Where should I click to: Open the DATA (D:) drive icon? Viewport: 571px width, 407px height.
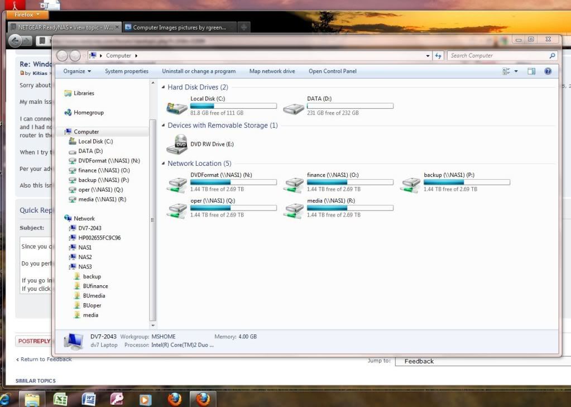(x=294, y=108)
